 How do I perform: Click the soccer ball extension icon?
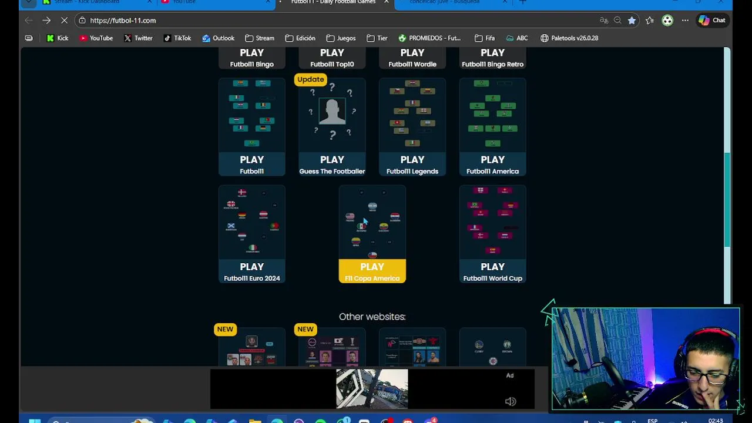coord(667,21)
